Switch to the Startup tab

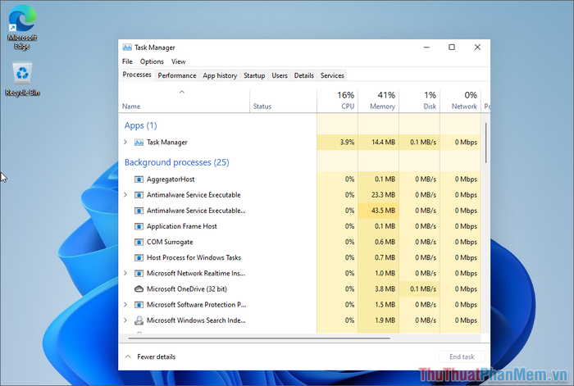[254, 75]
